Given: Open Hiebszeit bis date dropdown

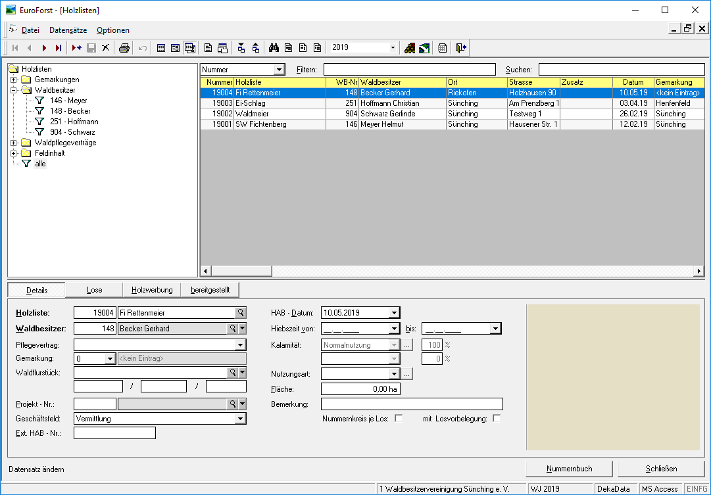Looking at the screenshot, I should tap(496, 329).
